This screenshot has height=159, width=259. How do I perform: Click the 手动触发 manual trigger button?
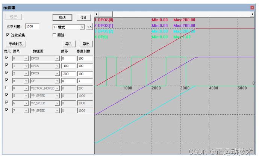coord(16,44)
